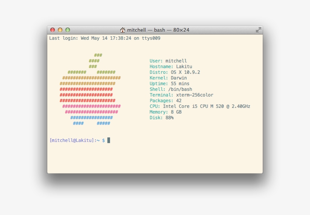
Task: Click the "Terminal: xterm-256color" text
Action: click(x=181, y=95)
